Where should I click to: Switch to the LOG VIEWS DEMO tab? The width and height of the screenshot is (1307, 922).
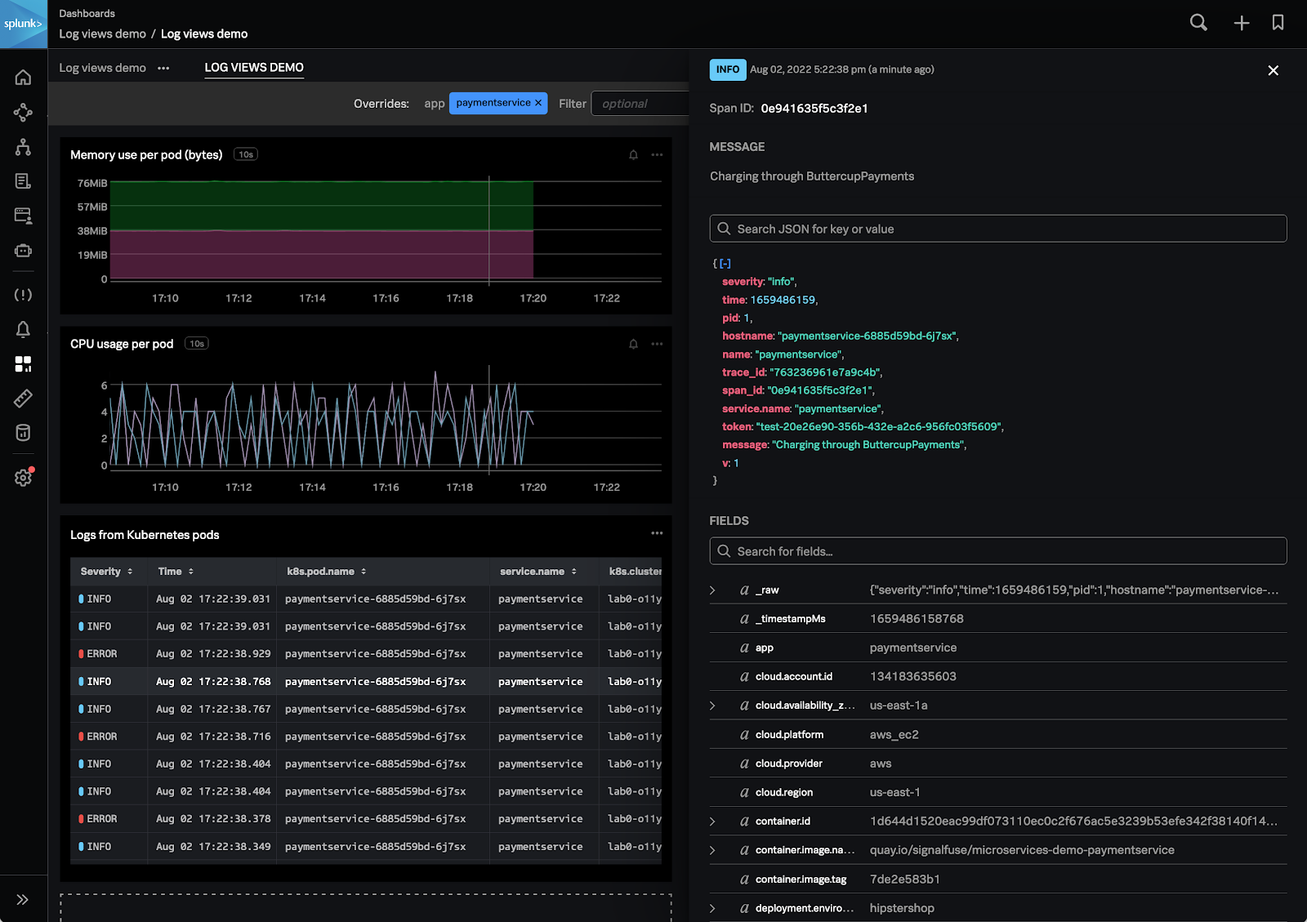point(253,68)
